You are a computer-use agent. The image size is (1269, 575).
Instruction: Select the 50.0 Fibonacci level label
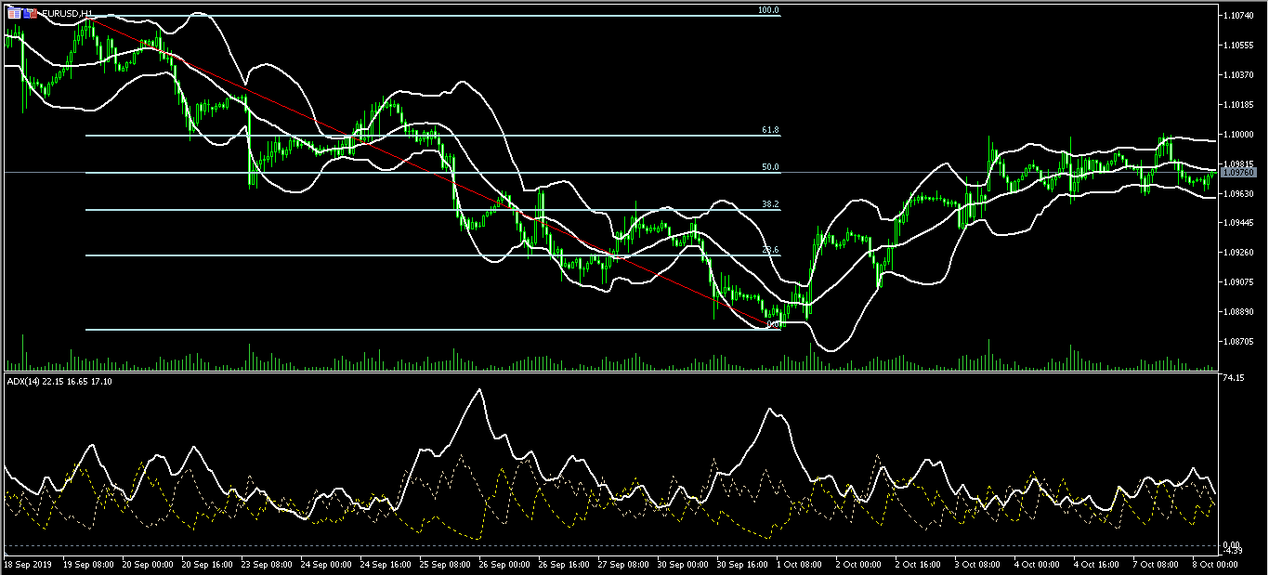pos(769,168)
